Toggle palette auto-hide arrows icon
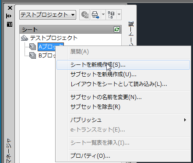193x163 pixels. coord(9,16)
